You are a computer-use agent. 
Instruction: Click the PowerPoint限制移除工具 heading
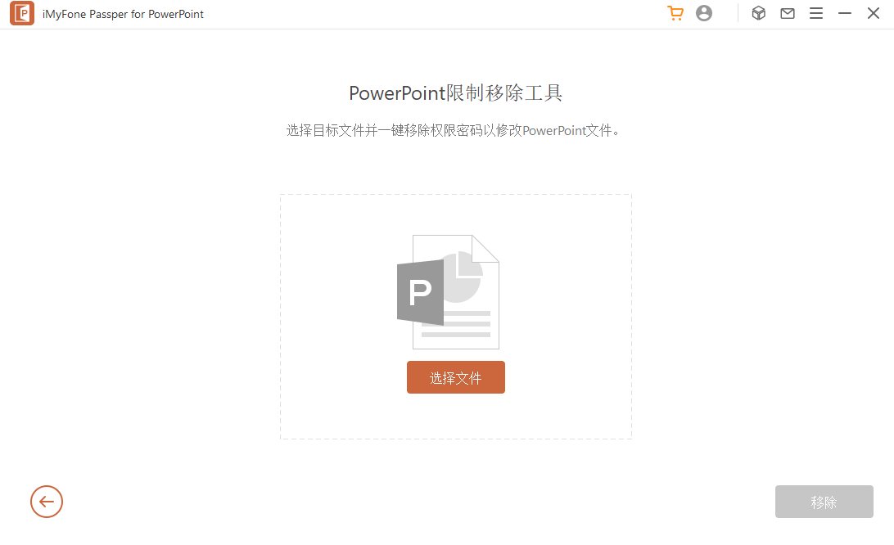455,93
